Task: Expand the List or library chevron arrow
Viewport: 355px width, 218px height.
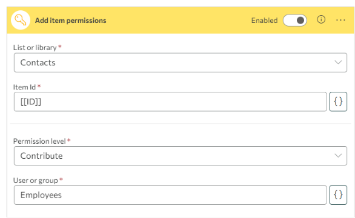Action: (338, 62)
